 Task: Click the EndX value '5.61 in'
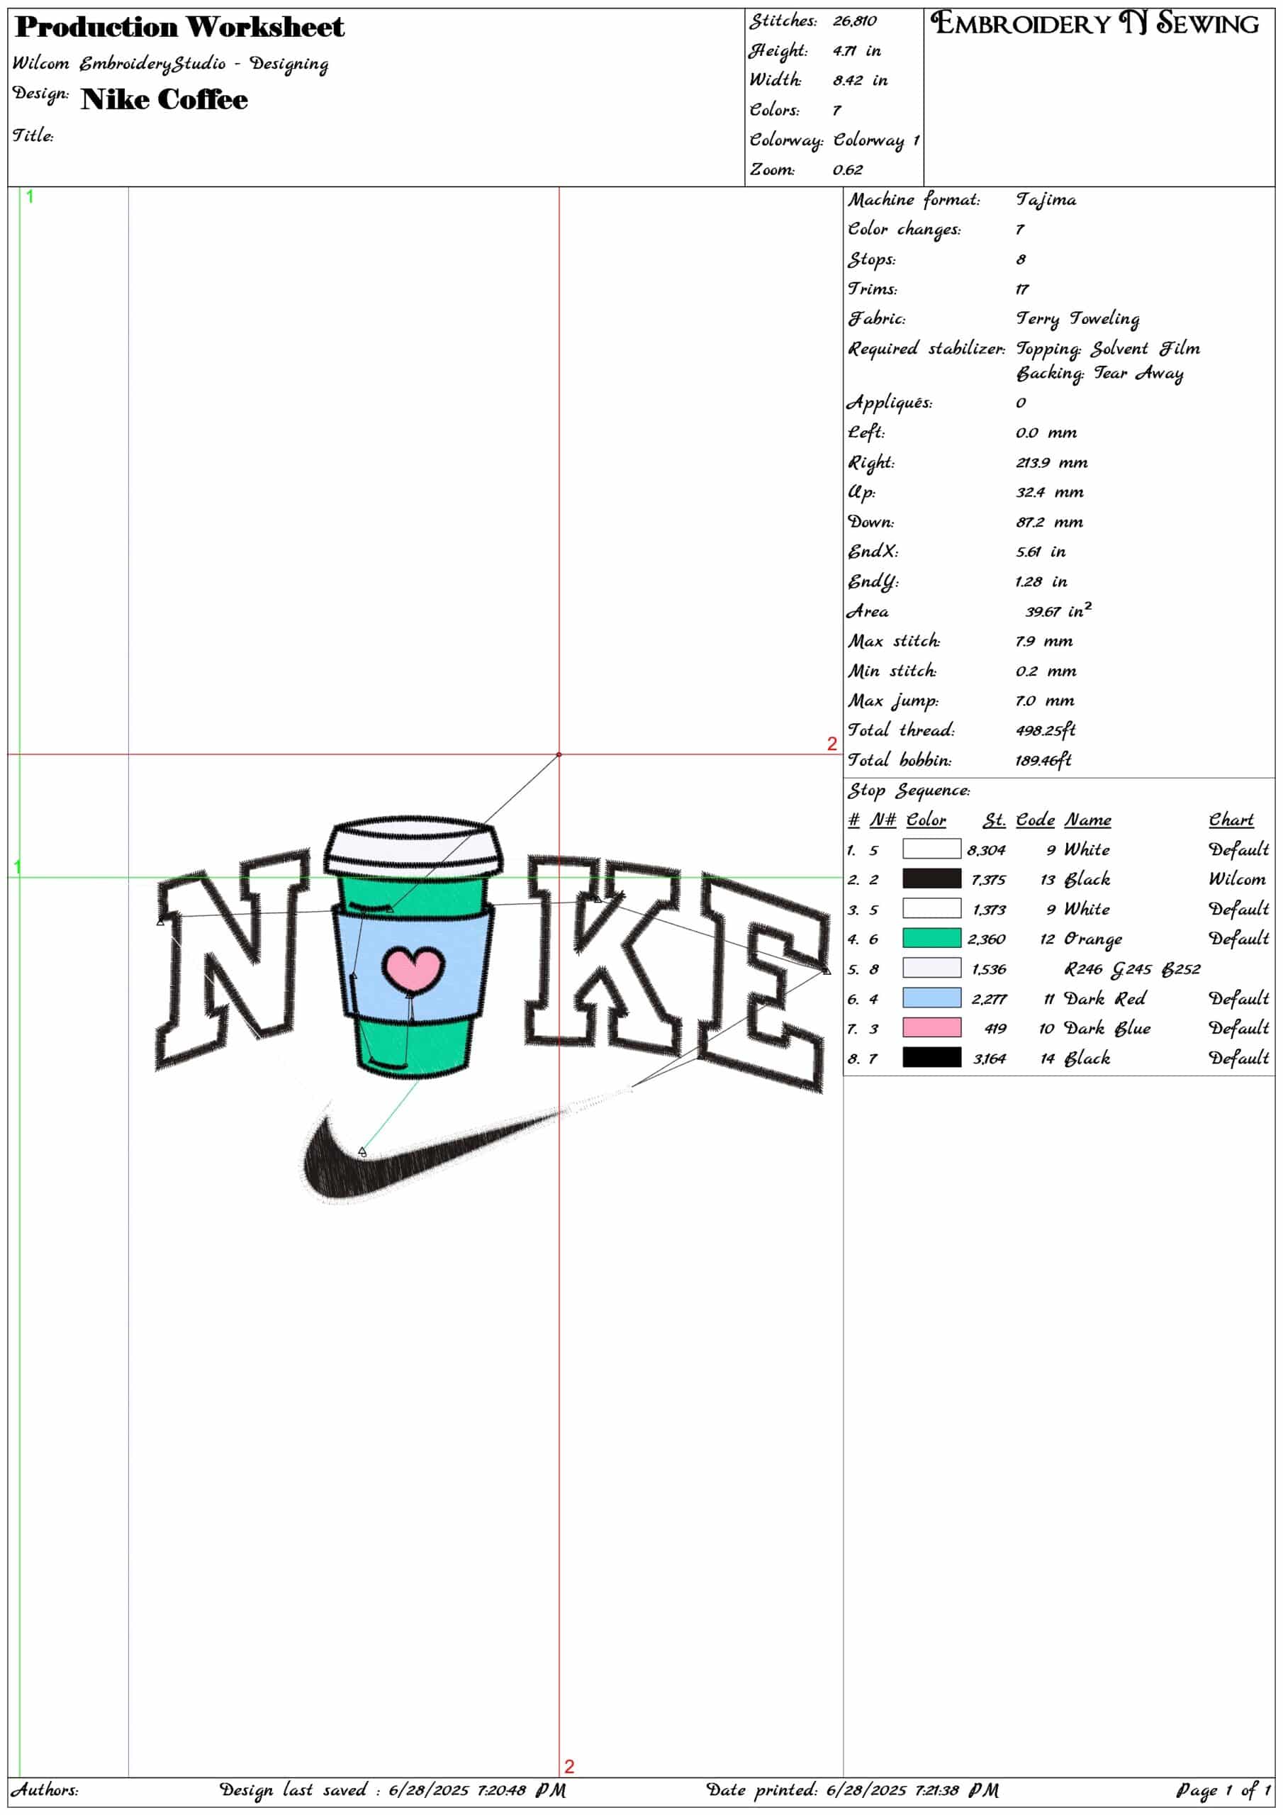[x=1041, y=552]
